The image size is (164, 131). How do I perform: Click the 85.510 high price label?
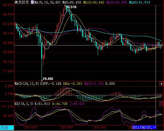[x=71, y=7]
